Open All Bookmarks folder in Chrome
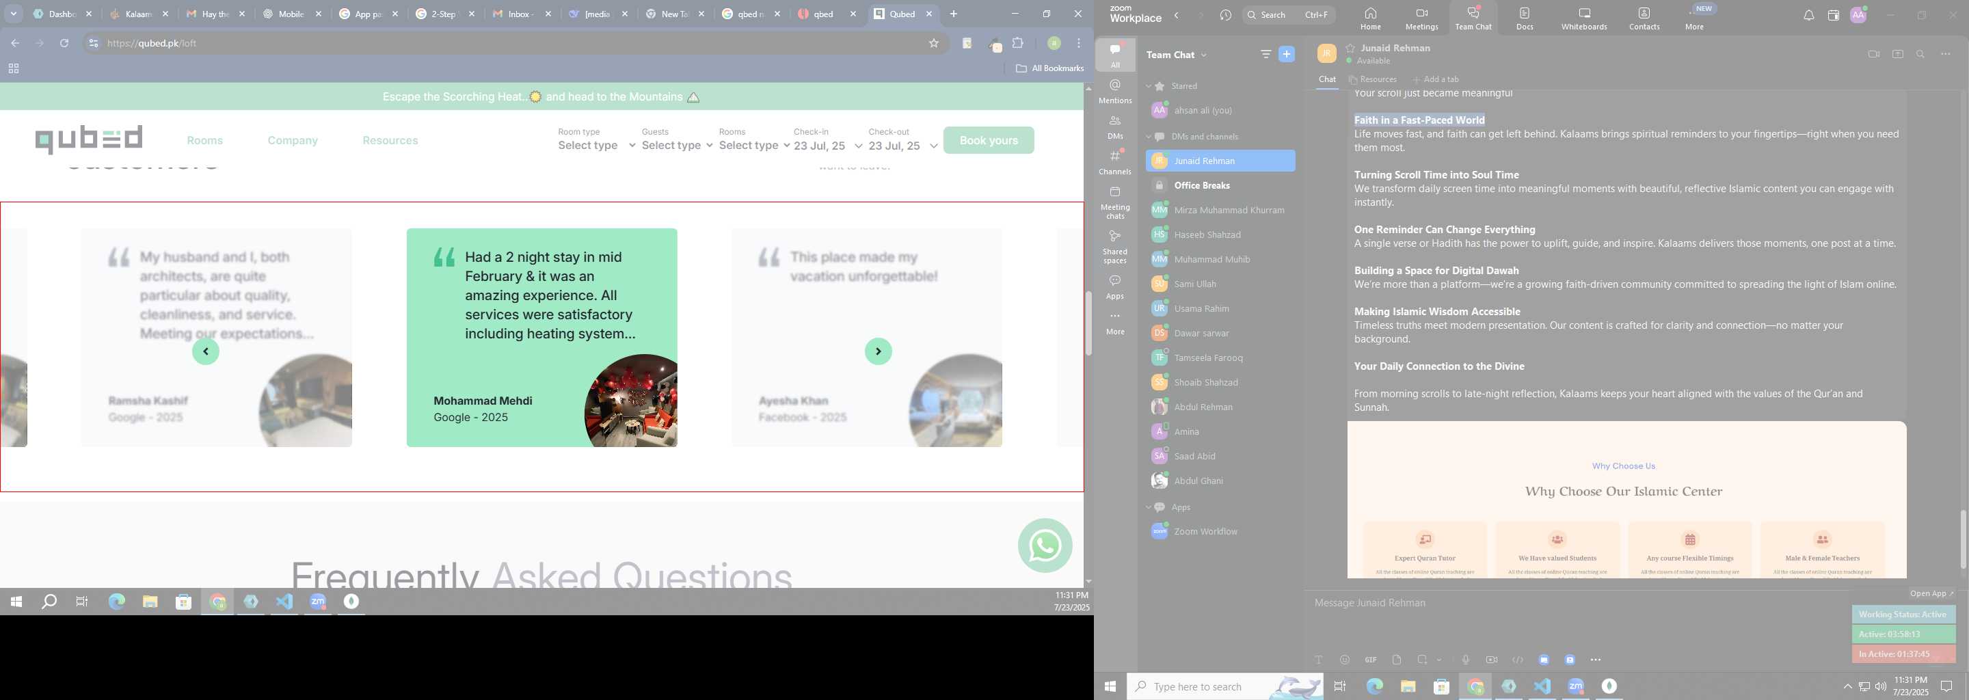The image size is (1969, 700). click(1049, 68)
